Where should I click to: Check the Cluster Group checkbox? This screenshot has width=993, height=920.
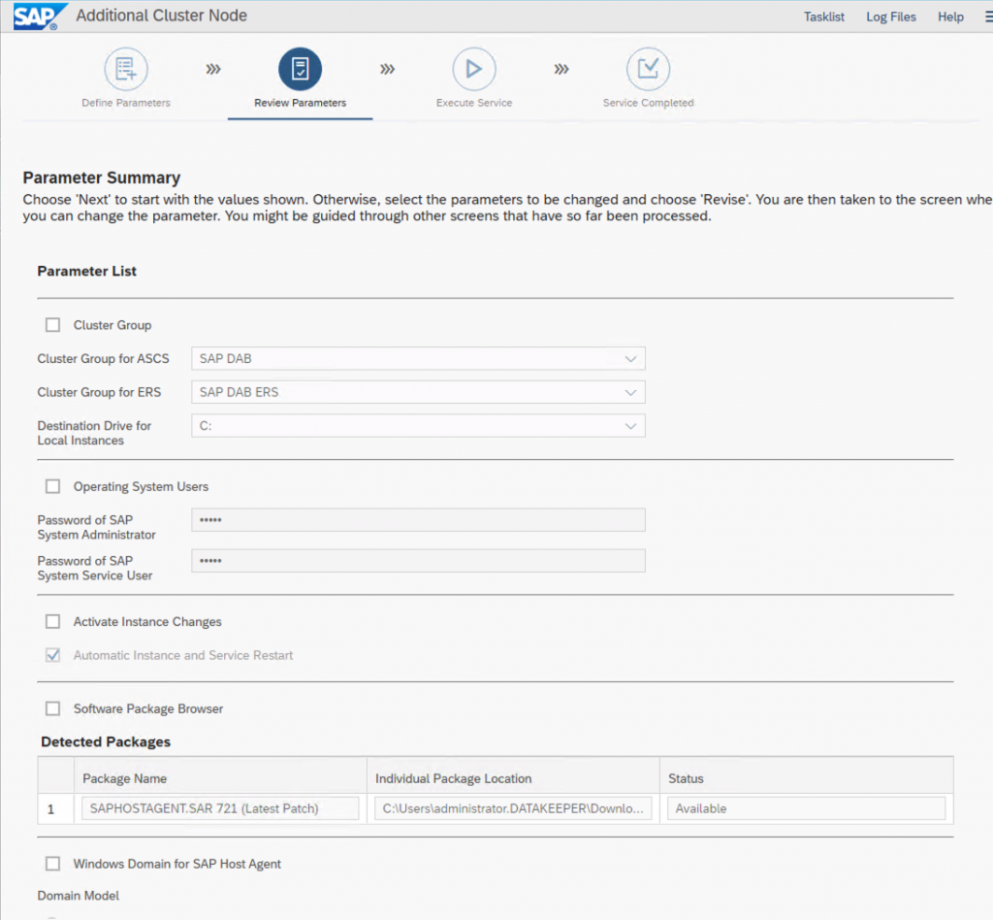(52, 325)
